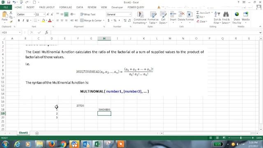
Task: Toggle top vertical alignment
Action: coord(58,14)
